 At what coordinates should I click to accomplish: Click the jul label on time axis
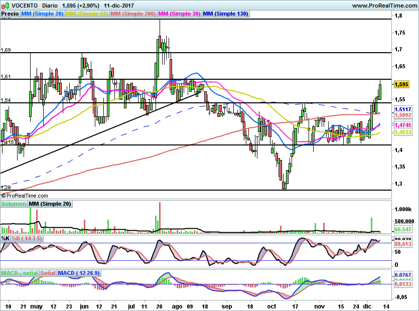click(131, 306)
